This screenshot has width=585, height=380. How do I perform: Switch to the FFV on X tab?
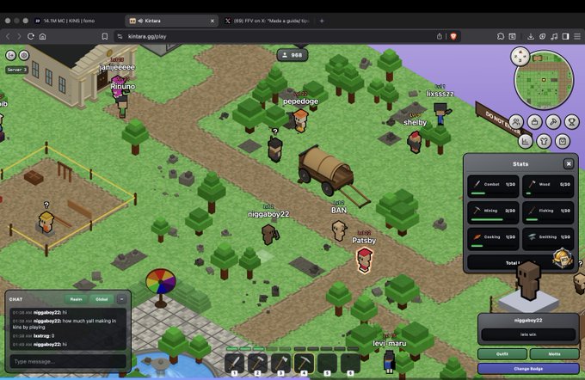[268, 21]
